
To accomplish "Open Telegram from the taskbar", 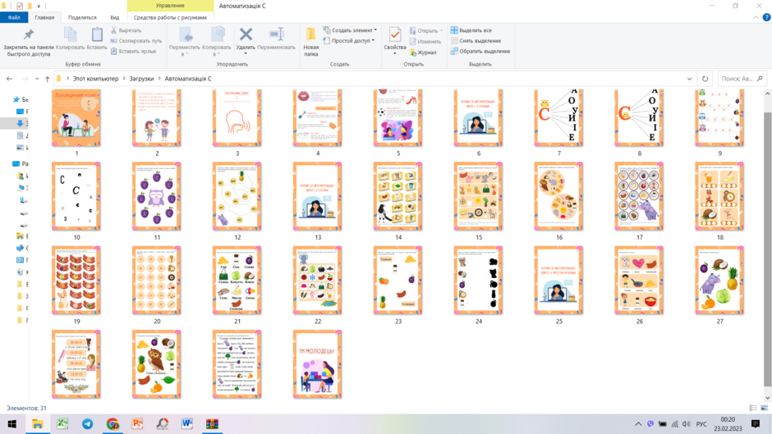I will (88, 423).
